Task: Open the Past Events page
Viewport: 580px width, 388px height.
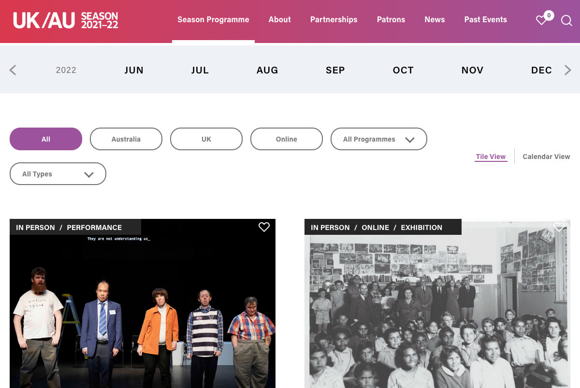Action: tap(485, 20)
